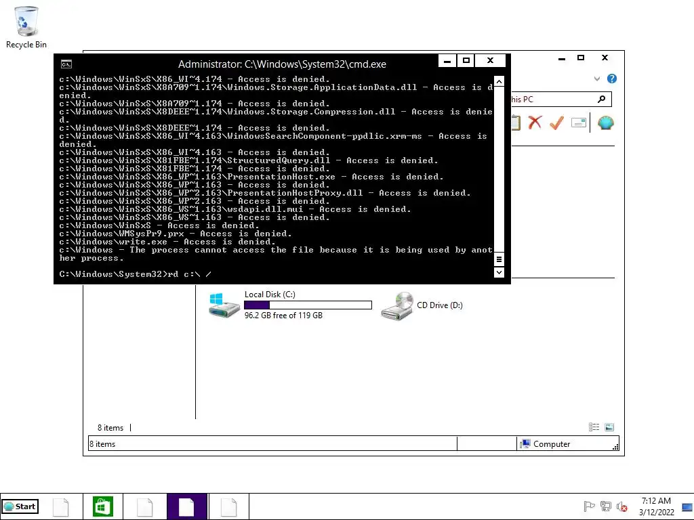
Task: Maximize the cmd.exe window
Action: pos(466,61)
